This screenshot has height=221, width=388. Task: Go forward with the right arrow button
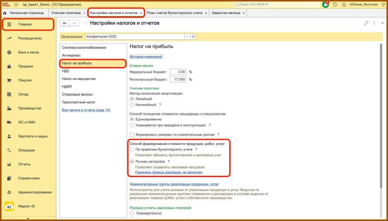75,23
